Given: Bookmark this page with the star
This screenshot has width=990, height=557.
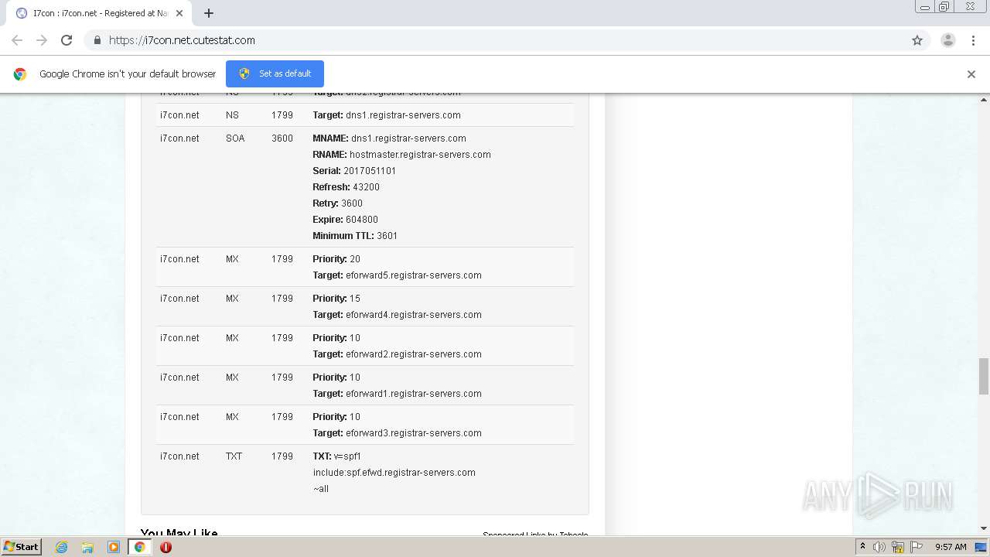Looking at the screenshot, I should tap(917, 40).
